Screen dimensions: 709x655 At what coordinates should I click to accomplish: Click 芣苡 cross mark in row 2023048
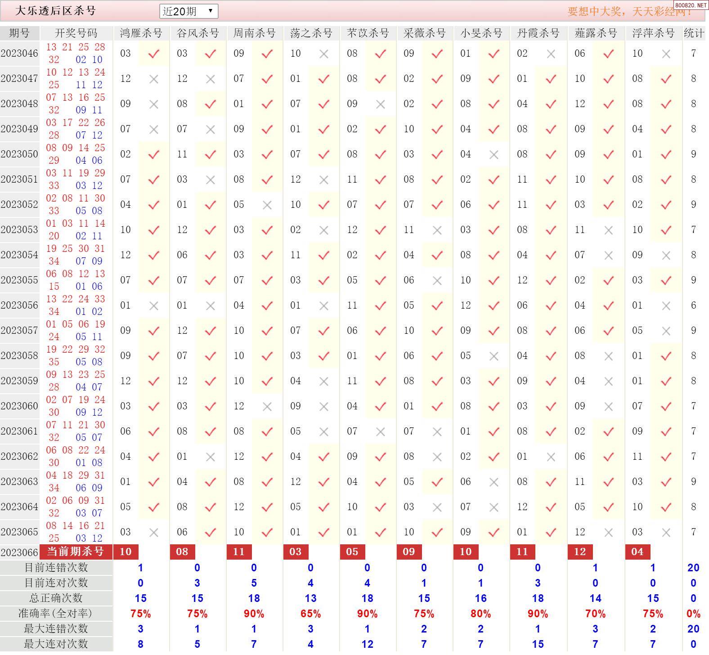tap(381, 104)
